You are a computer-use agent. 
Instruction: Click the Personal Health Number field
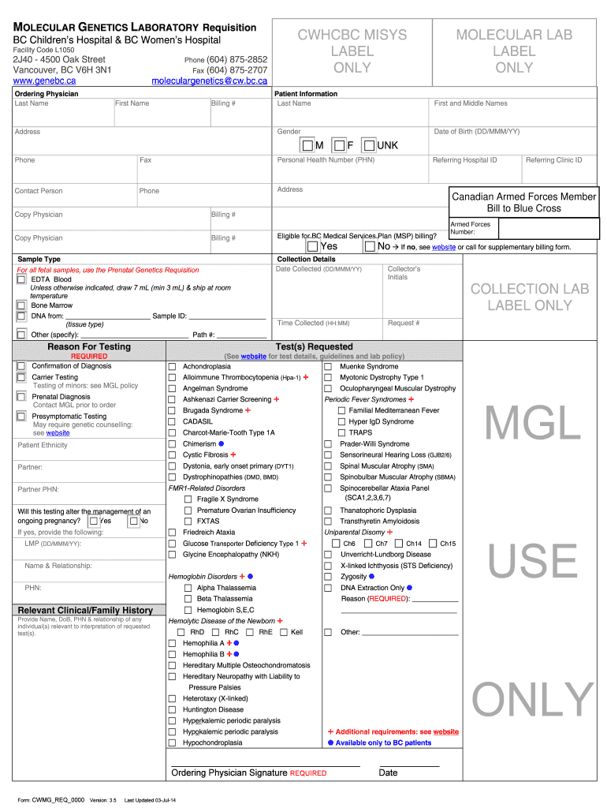[x=350, y=172]
